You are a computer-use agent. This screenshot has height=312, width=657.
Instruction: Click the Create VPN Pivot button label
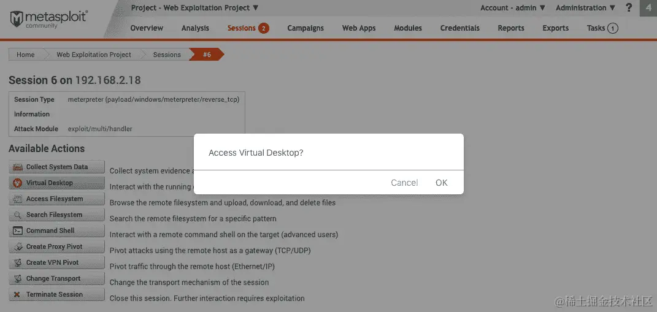pos(52,262)
